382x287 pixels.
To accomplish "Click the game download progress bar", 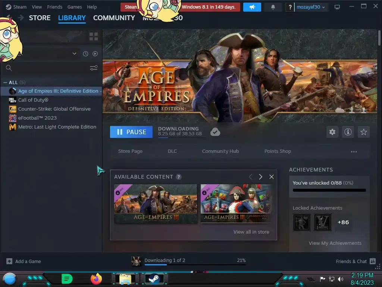I will [x=182, y=138].
